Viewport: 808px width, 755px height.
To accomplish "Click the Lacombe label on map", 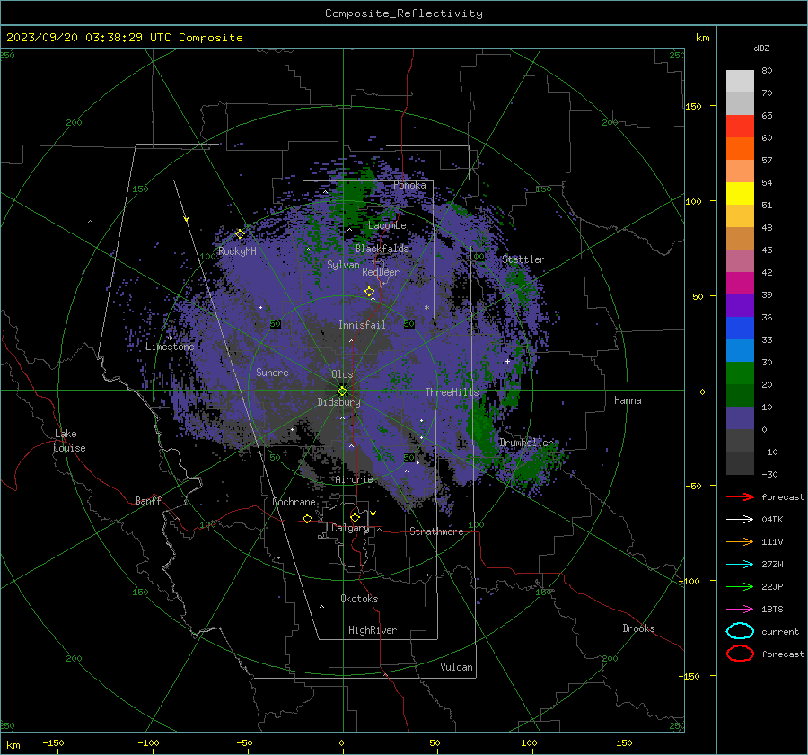I will click(x=387, y=225).
